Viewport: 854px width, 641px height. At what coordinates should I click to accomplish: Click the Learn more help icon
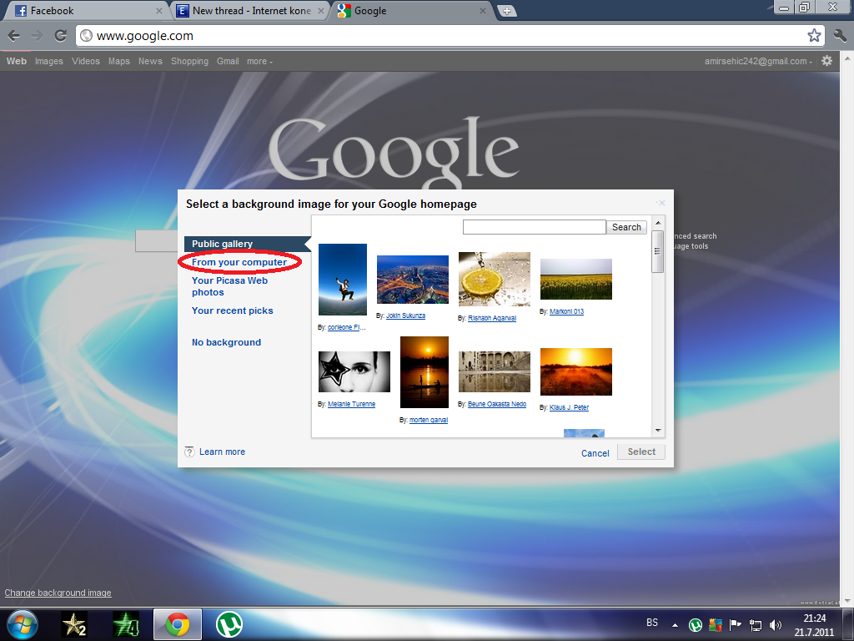click(189, 452)
